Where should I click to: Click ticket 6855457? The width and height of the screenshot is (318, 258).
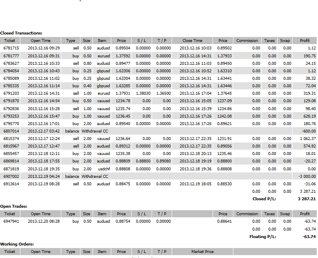point(11,153)
